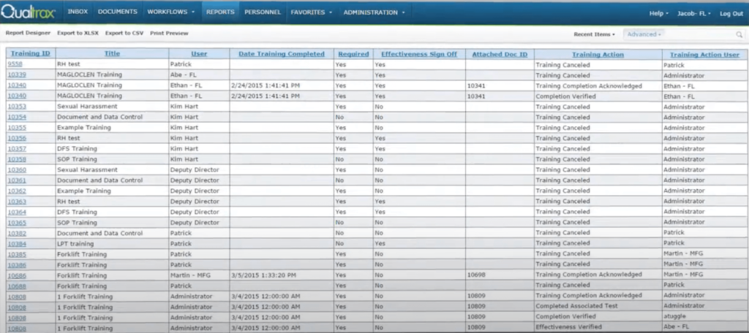Sort by Effectiveness Sign Off header
This screenshot has width=749, height=333.
[419, 54]
